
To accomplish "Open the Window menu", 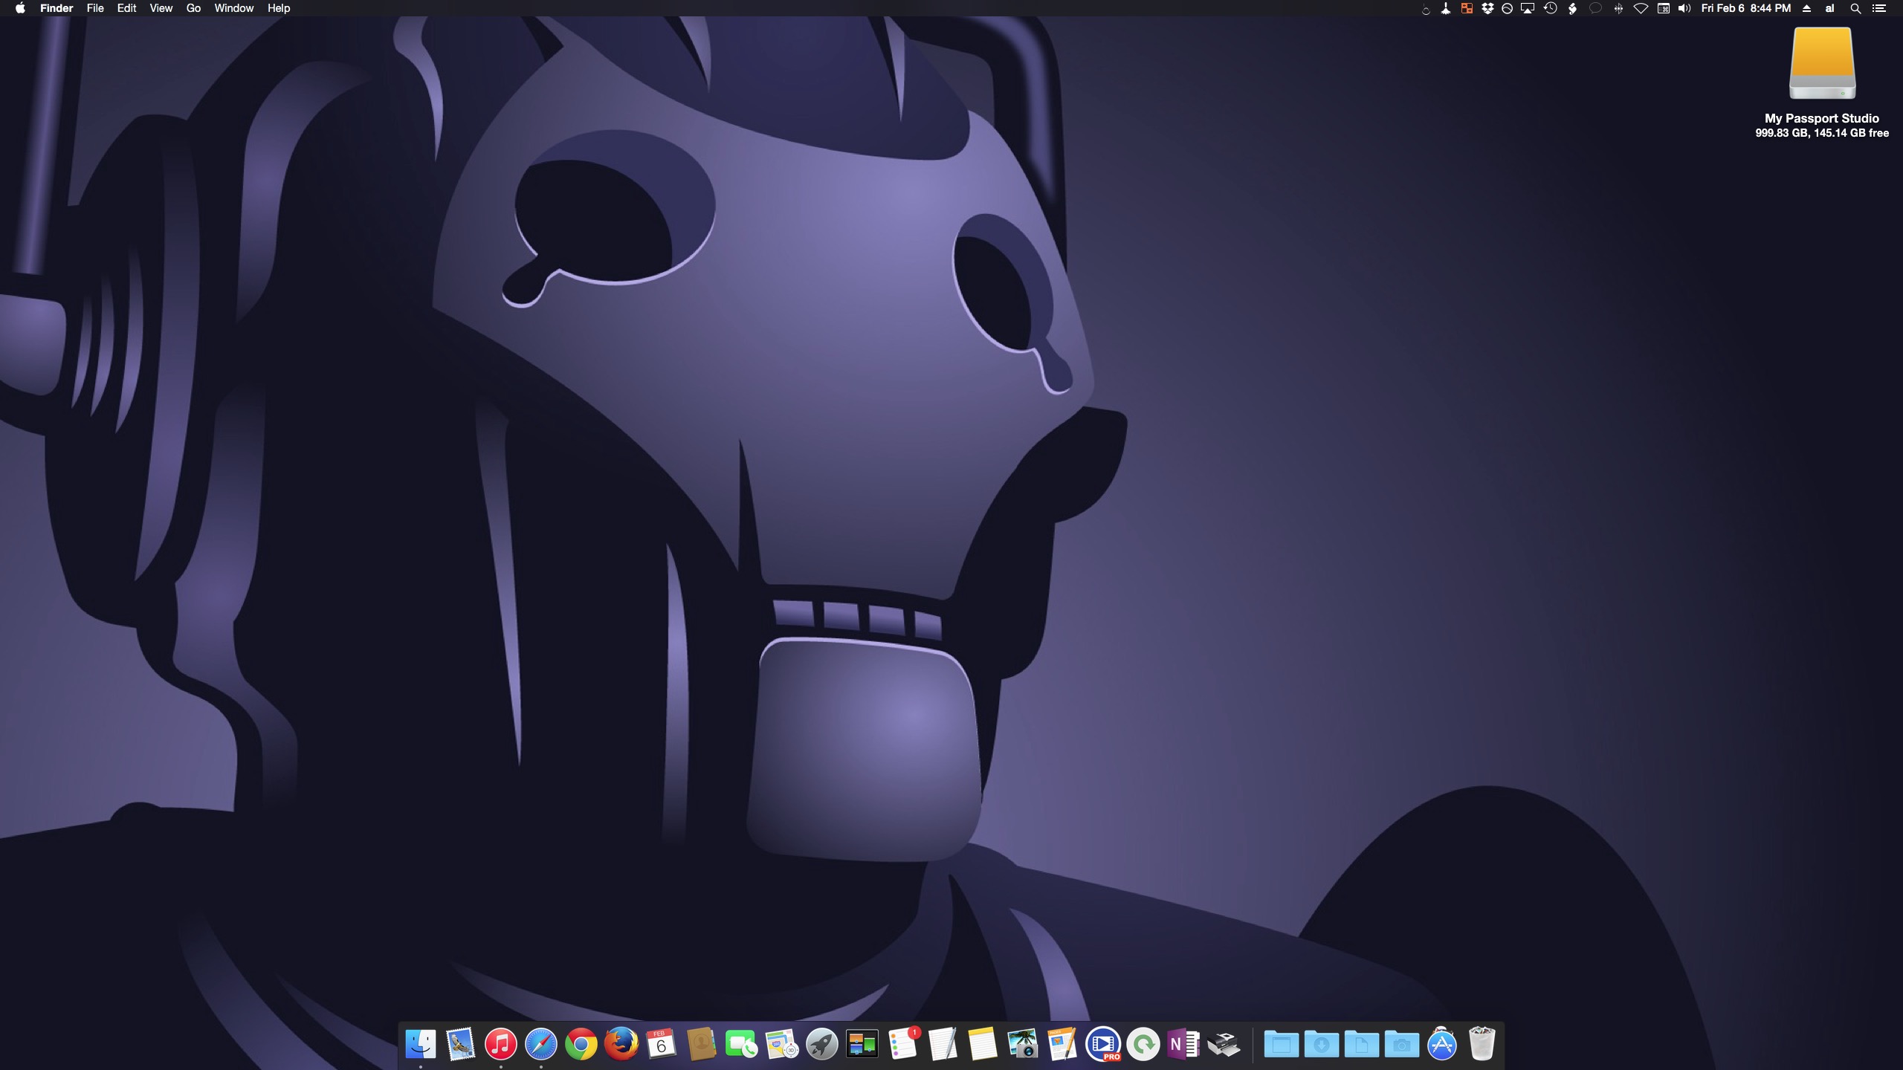I will click(233, 8).
